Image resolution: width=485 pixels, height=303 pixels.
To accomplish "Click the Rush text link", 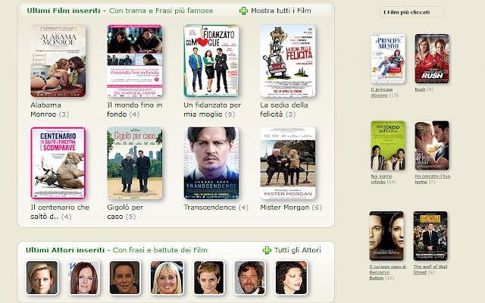I will pos(420,89).
